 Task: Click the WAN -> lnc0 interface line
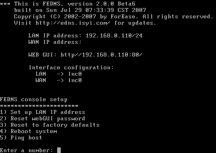(x=58, y=80)
